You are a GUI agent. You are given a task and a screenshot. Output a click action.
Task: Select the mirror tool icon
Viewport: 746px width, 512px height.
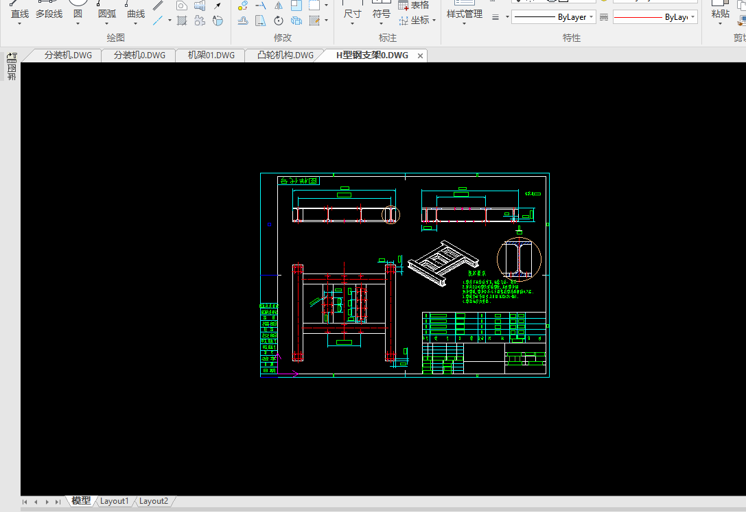pos(279,5)
